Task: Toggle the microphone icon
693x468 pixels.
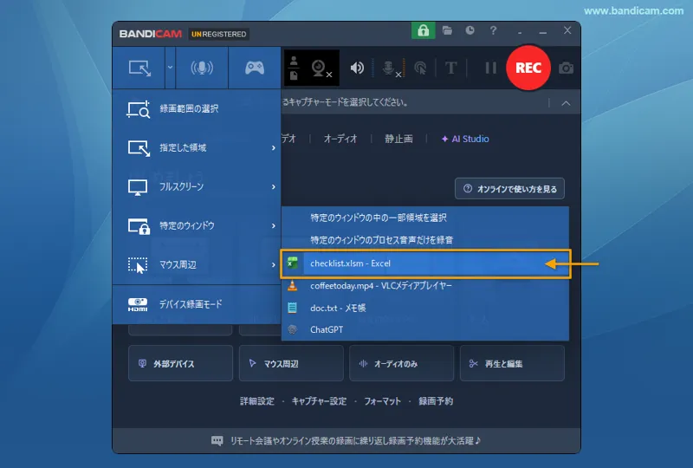Action: click(x=391, y=68)
